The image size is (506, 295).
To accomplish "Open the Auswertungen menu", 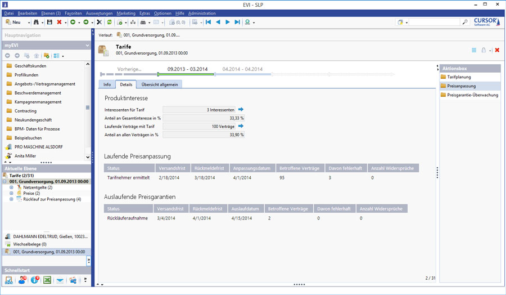I will (x=99, y=13).
